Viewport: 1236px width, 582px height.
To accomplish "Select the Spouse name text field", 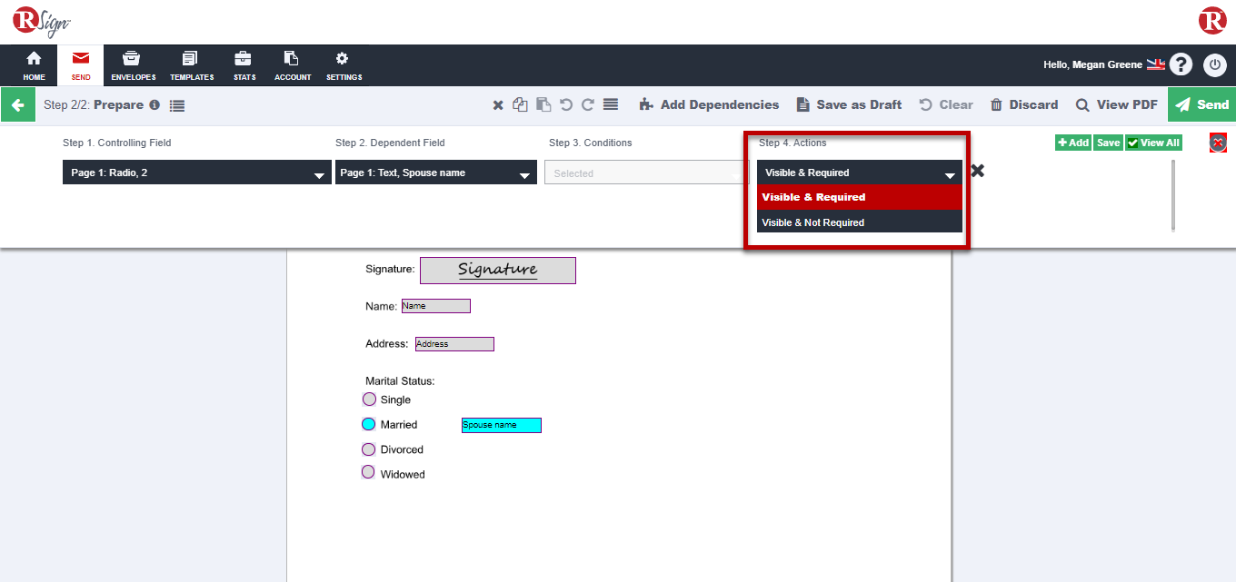I will (502, 425).
